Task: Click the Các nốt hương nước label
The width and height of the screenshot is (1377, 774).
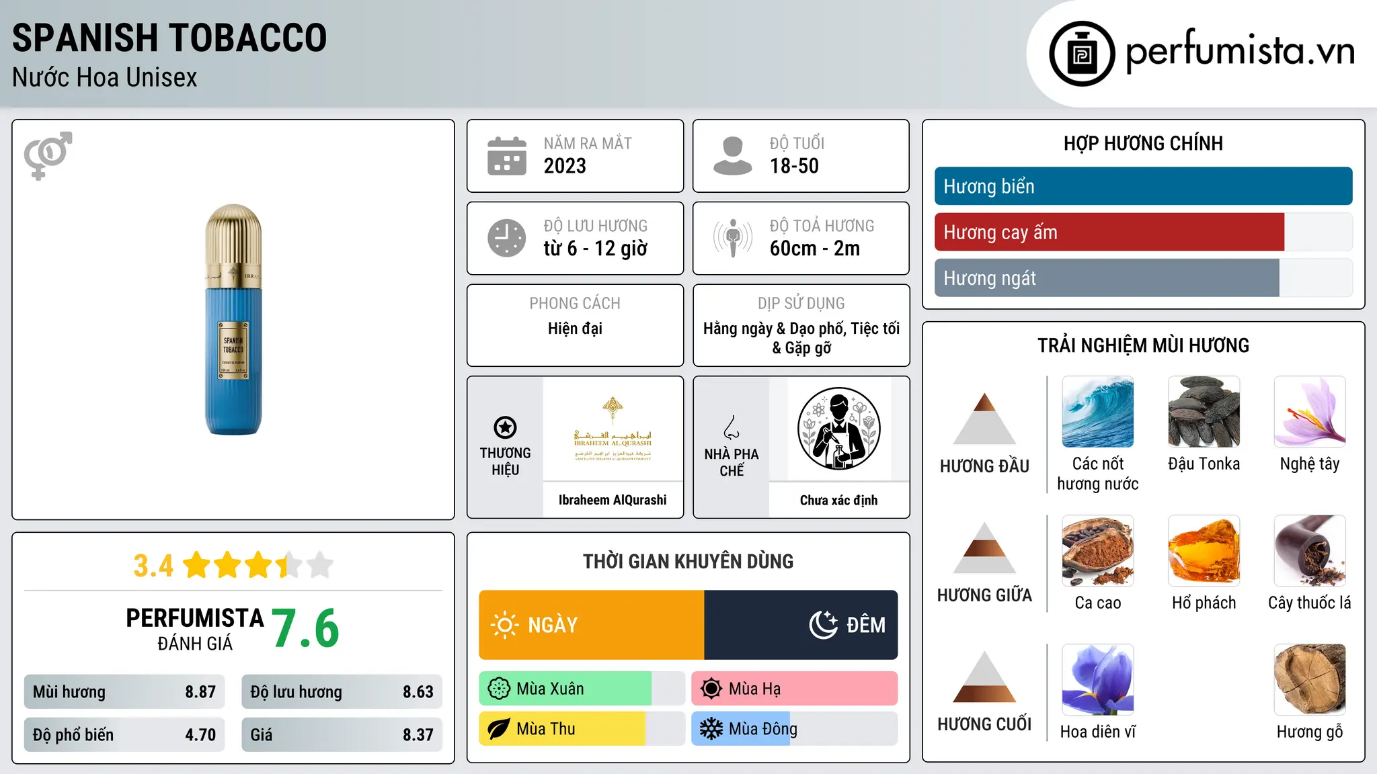Action: coord(1098,474)
